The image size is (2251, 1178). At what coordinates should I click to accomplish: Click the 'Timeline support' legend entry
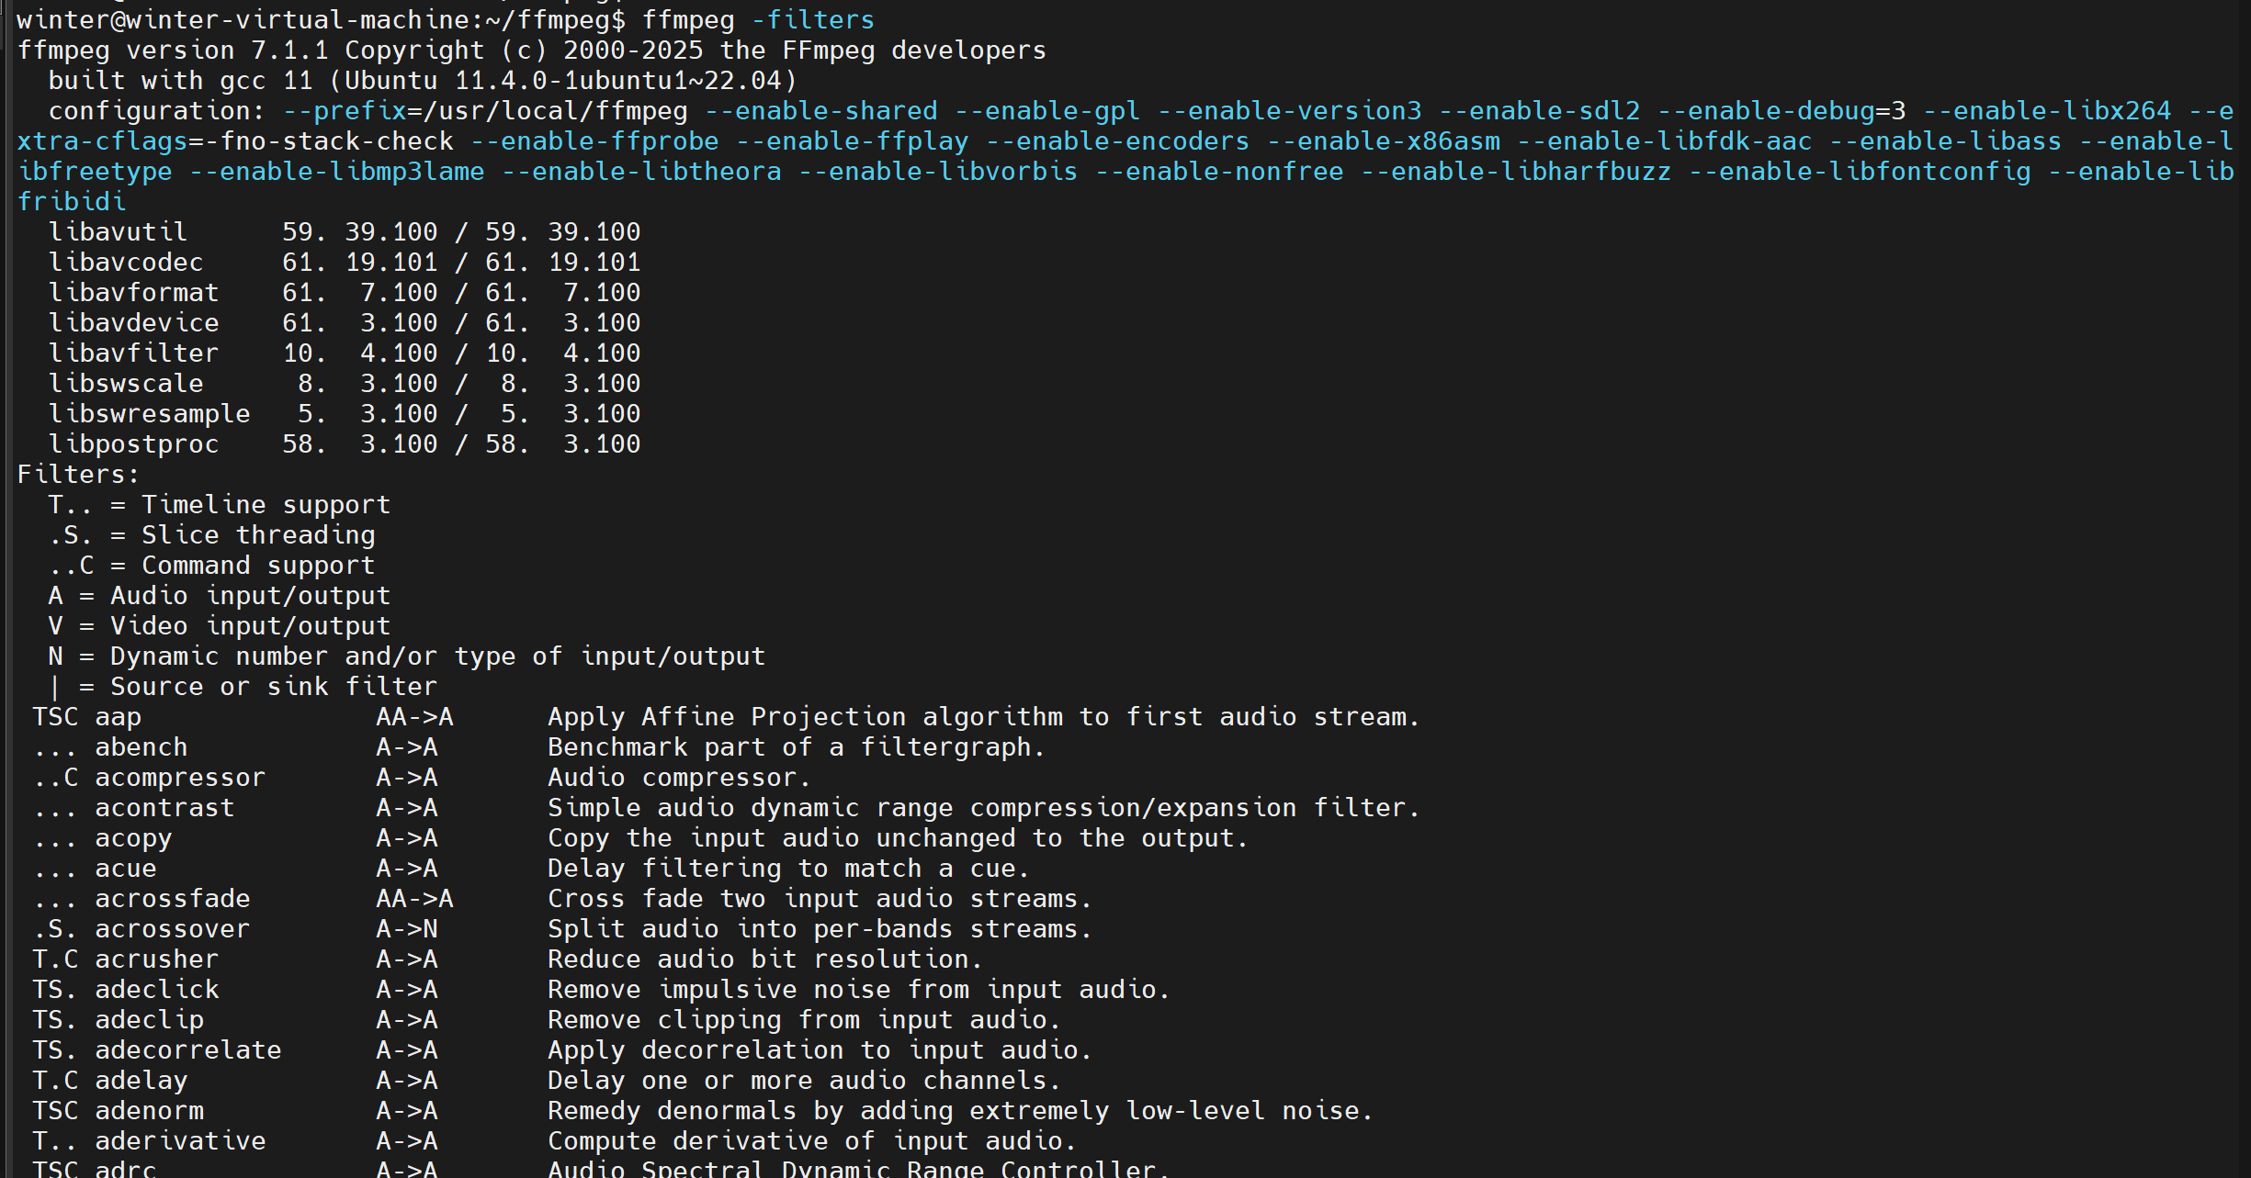click(x=266, y=505)
